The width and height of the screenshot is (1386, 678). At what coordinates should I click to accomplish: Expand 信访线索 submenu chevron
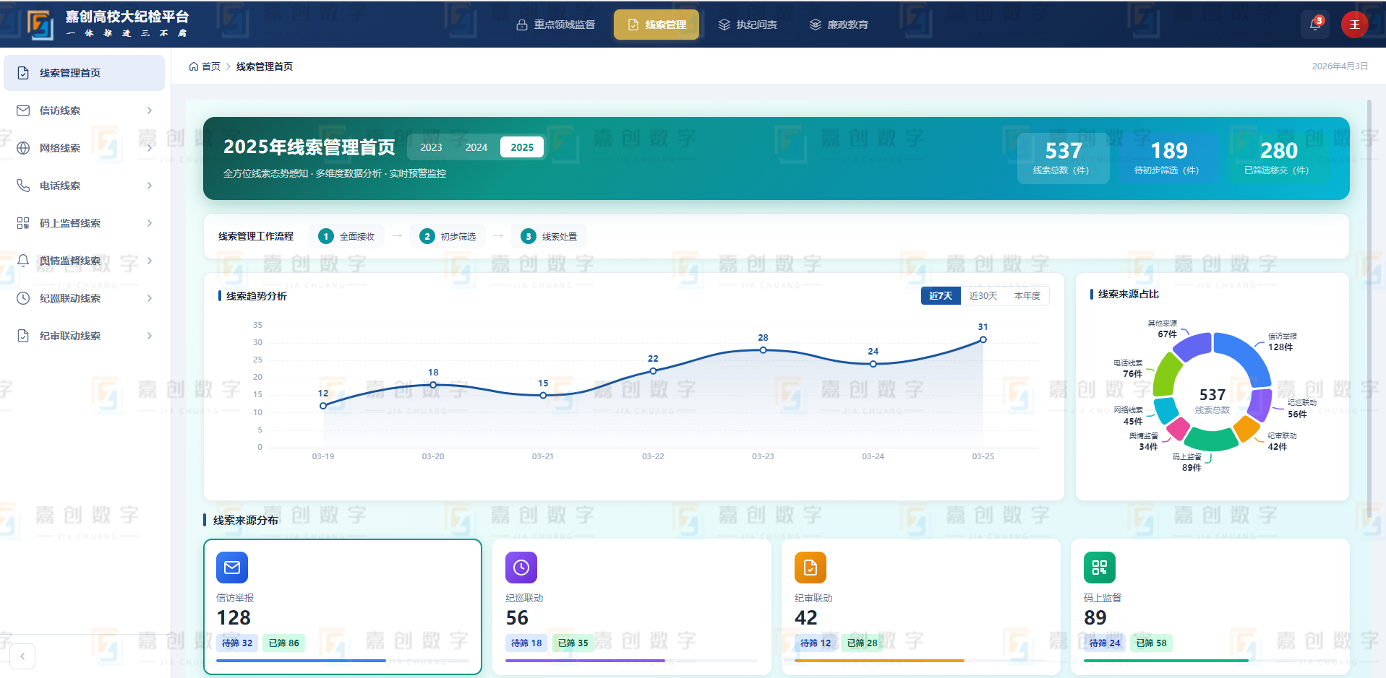coord(150,110)
